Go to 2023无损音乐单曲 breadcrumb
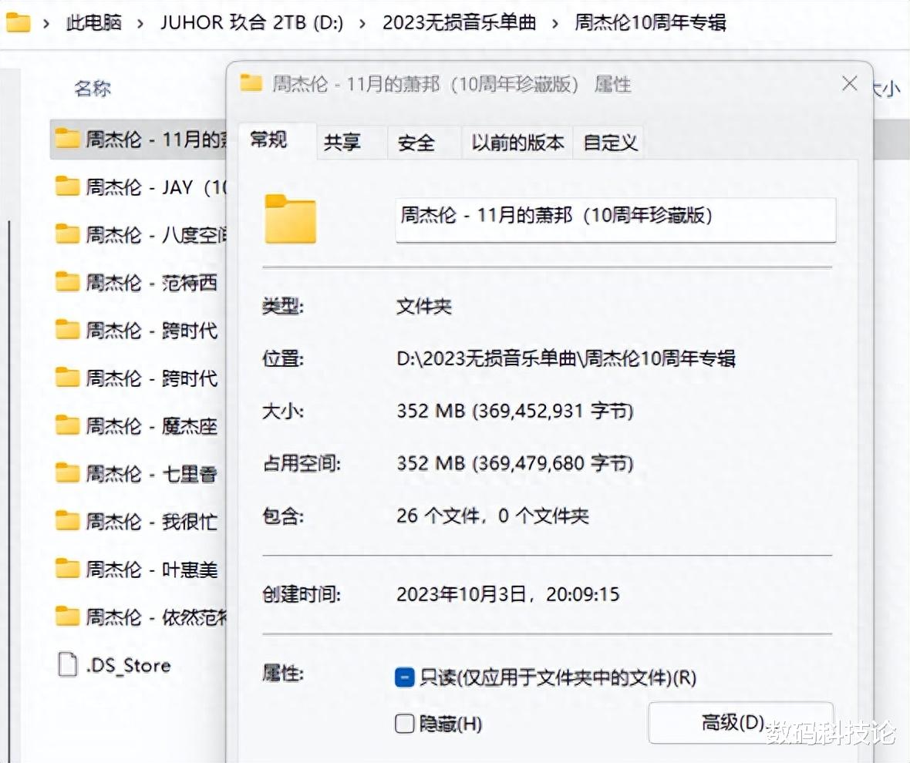 [x=459, y=22]
